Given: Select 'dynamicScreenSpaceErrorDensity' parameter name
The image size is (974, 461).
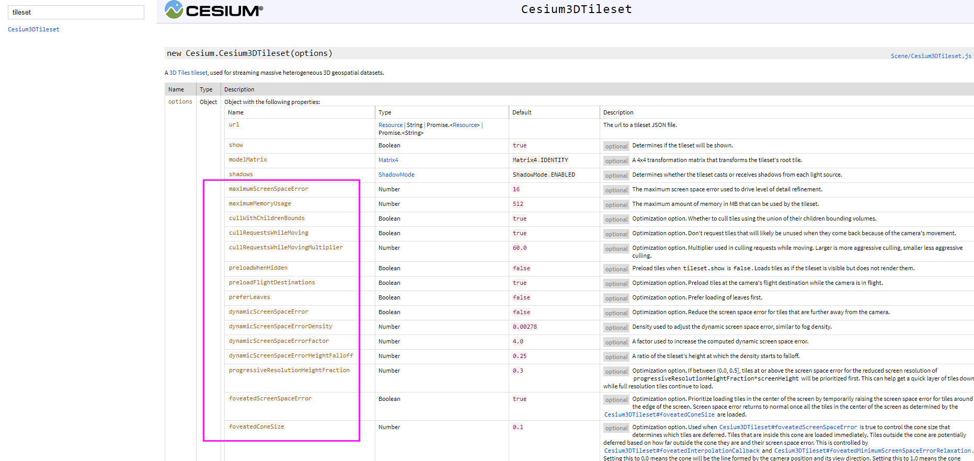Looking at the screenshot, I should [280, 326].
